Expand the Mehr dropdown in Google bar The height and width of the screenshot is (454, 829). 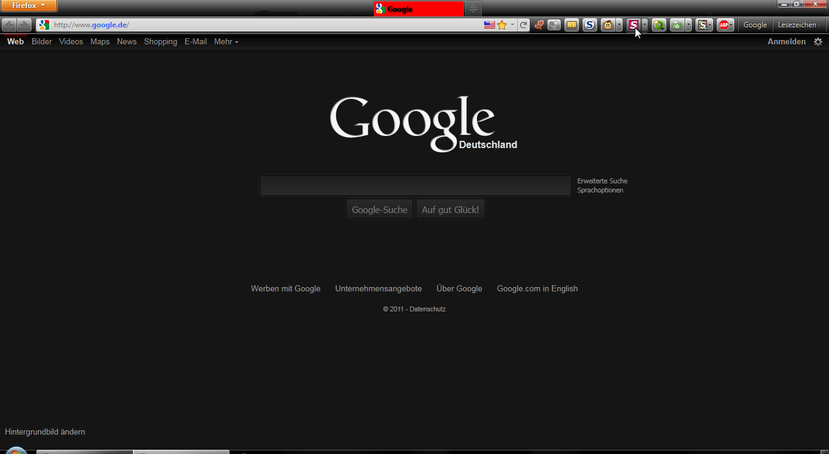(226, 42)
